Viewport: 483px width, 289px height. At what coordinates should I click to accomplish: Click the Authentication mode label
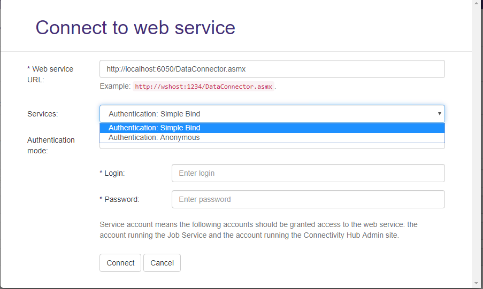click(x=51, y=145)
